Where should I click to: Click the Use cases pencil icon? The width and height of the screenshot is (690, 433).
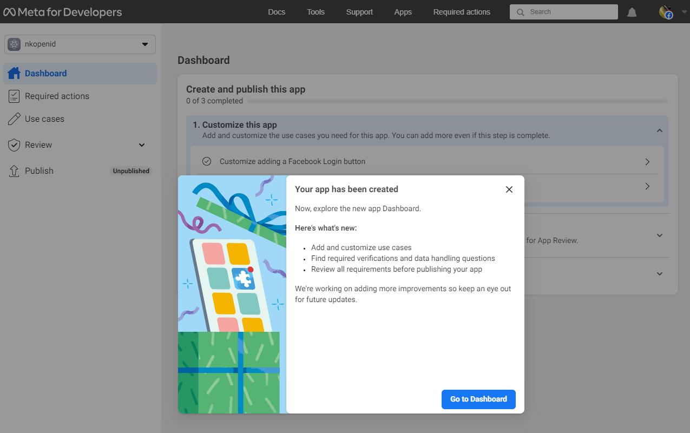point(15,119)
